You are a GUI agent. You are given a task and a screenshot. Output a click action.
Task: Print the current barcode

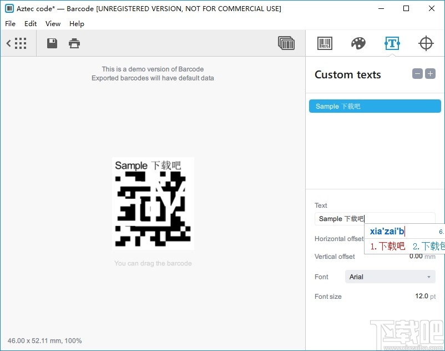[75, 43]
